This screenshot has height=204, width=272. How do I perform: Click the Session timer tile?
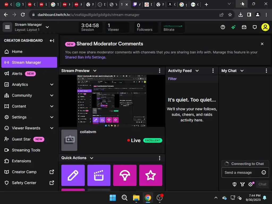(x=91, y=27)
